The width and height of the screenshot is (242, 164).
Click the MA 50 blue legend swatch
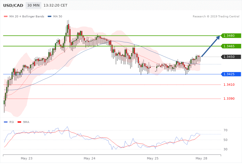click(x=50, y=16)
